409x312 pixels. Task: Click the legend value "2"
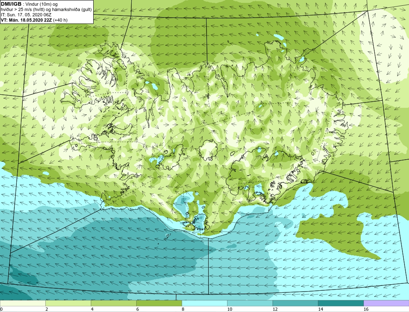(x=47, y=309)
